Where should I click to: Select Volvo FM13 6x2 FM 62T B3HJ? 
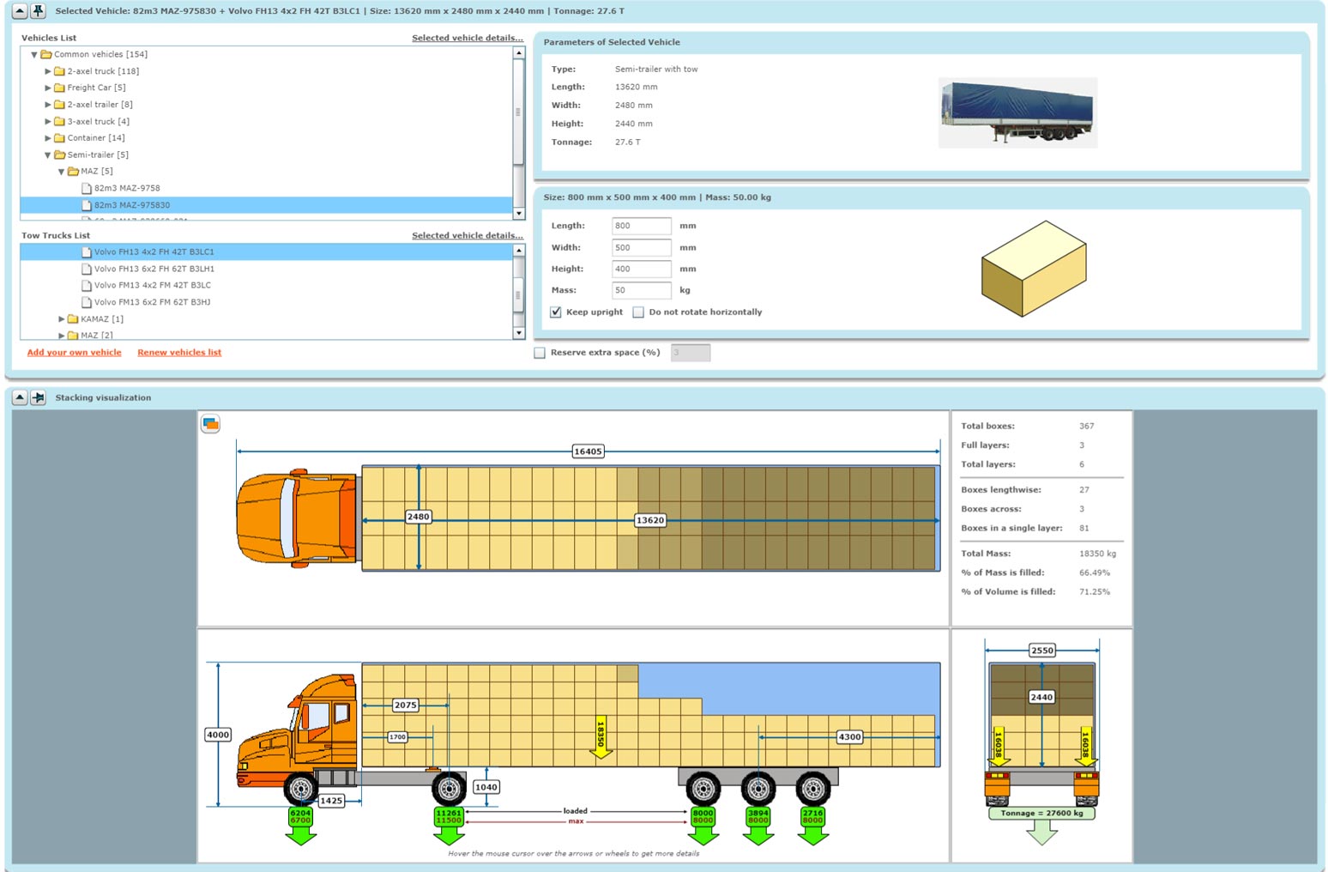point(152,302)
